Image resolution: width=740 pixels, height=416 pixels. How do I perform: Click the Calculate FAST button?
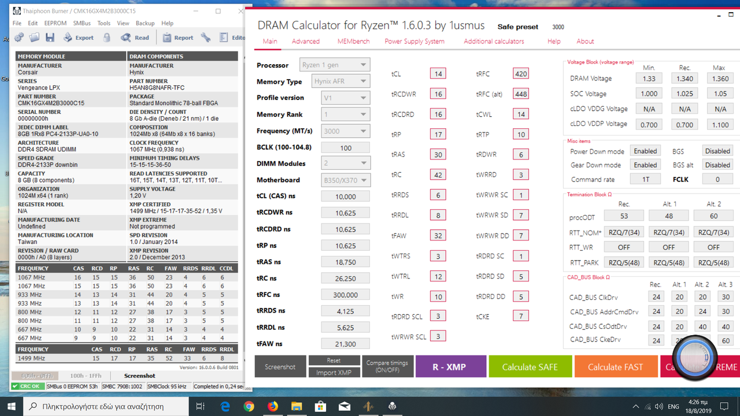(616, 366)
